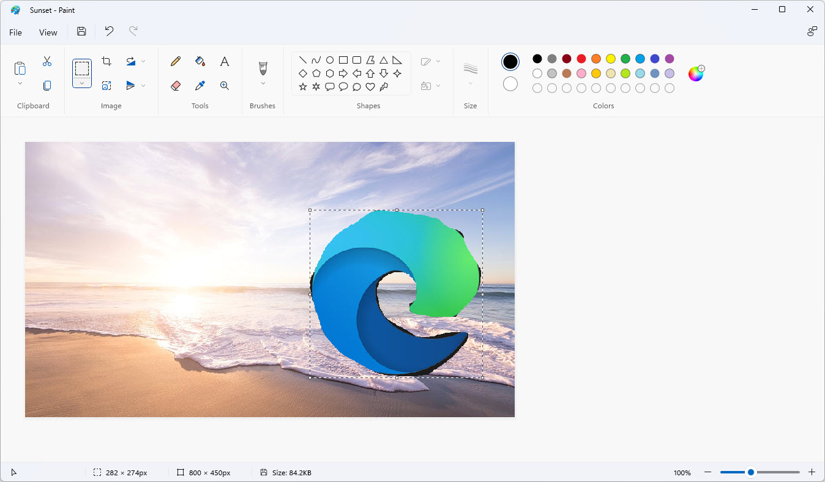Select the Right arrow shape
This screenshot has width=825, height=482.
(x=343, y=73)
